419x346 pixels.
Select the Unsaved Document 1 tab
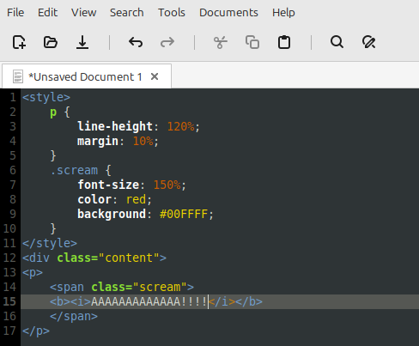point(87,76)
